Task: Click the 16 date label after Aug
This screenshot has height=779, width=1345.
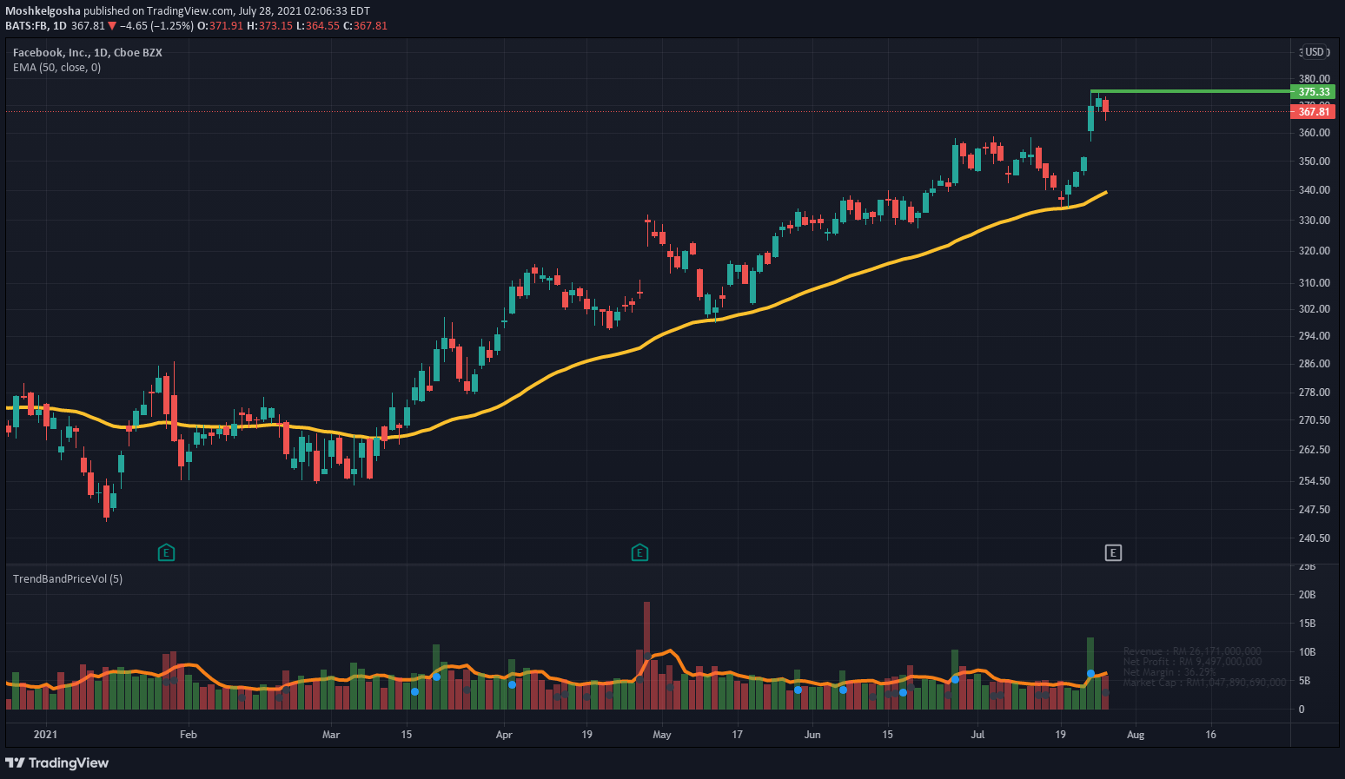Action: 1211,735
